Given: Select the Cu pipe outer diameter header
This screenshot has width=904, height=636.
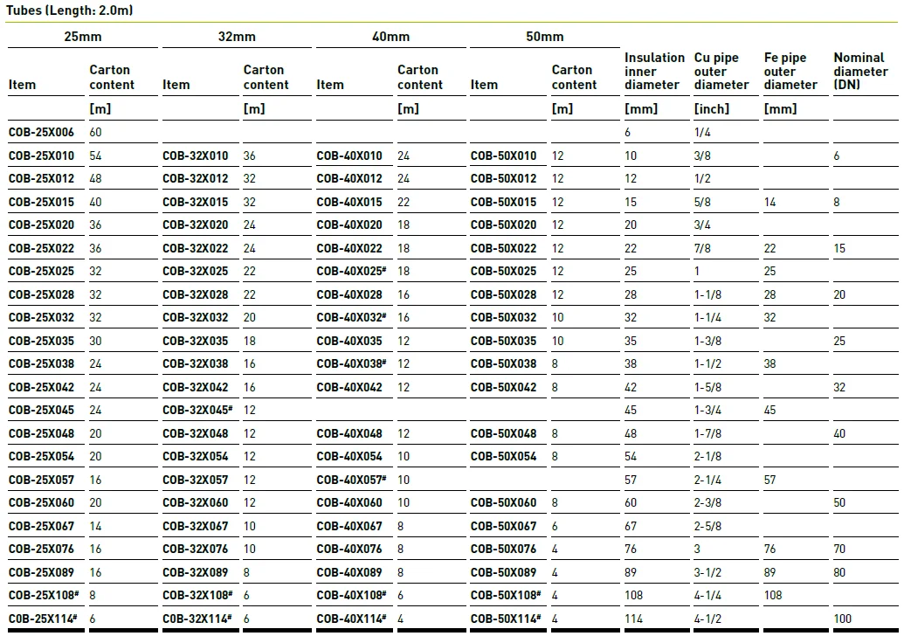Looking at the screenshot, I should tap(721, 71).
